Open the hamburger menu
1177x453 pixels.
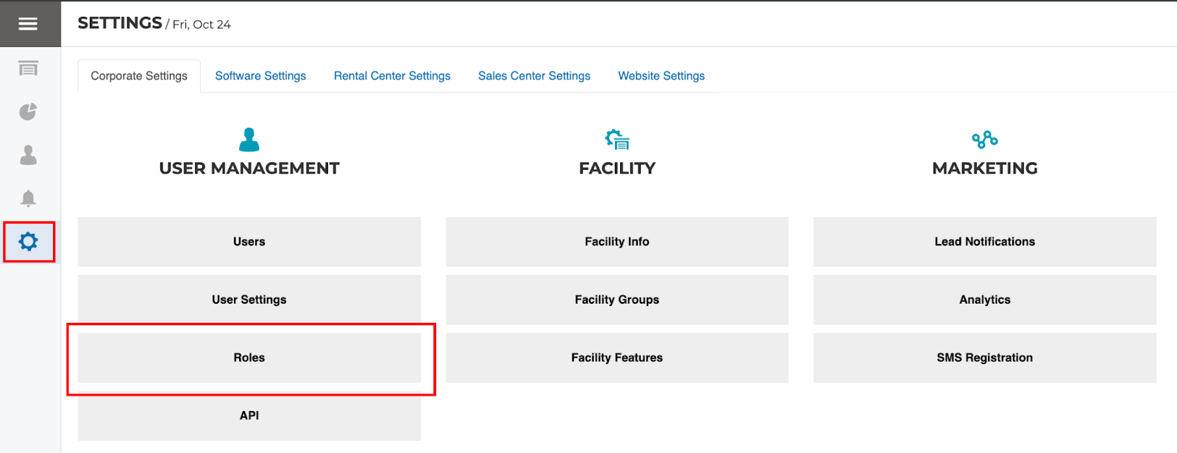[28, 24]
